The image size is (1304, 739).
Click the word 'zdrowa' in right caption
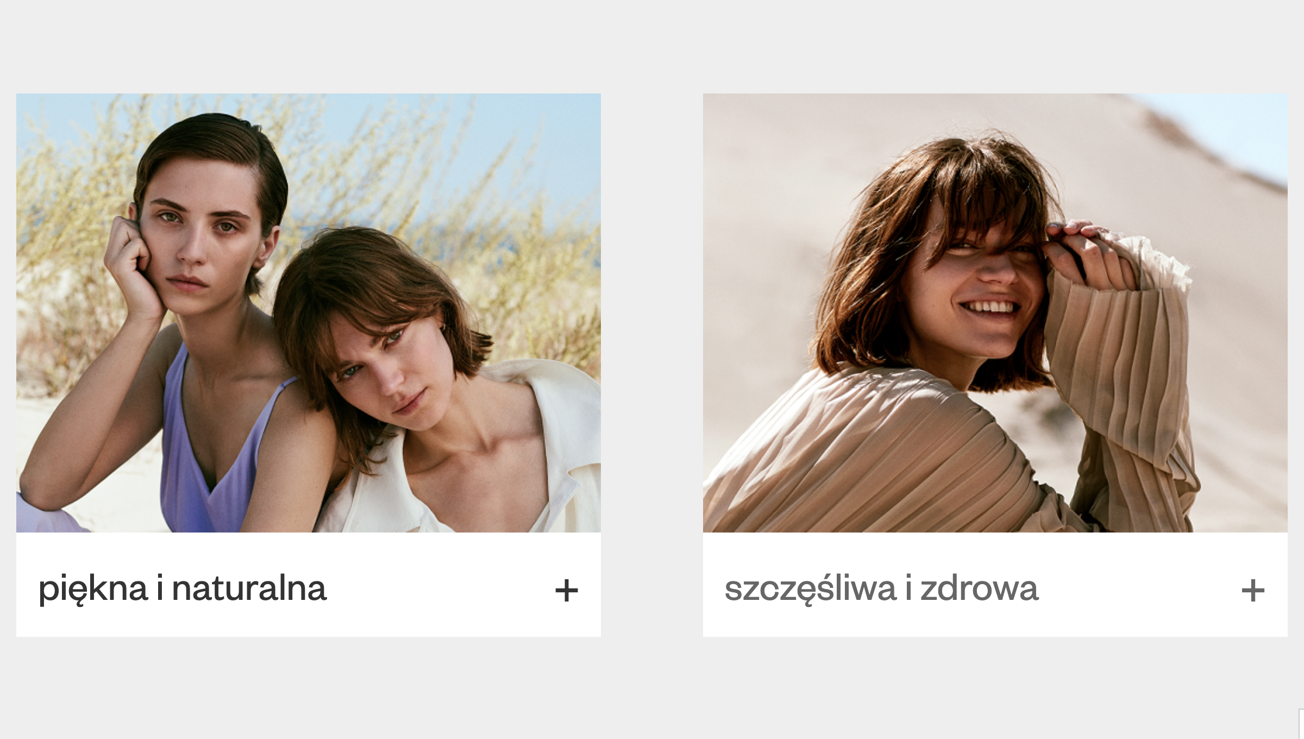pos(980,589)
